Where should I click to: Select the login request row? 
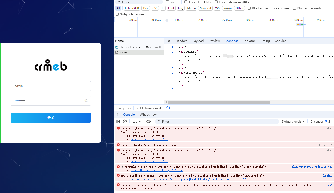(139, 52)
